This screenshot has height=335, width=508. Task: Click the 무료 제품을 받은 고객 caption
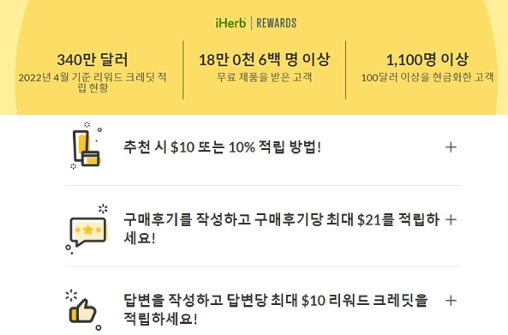tap(265, 77)
